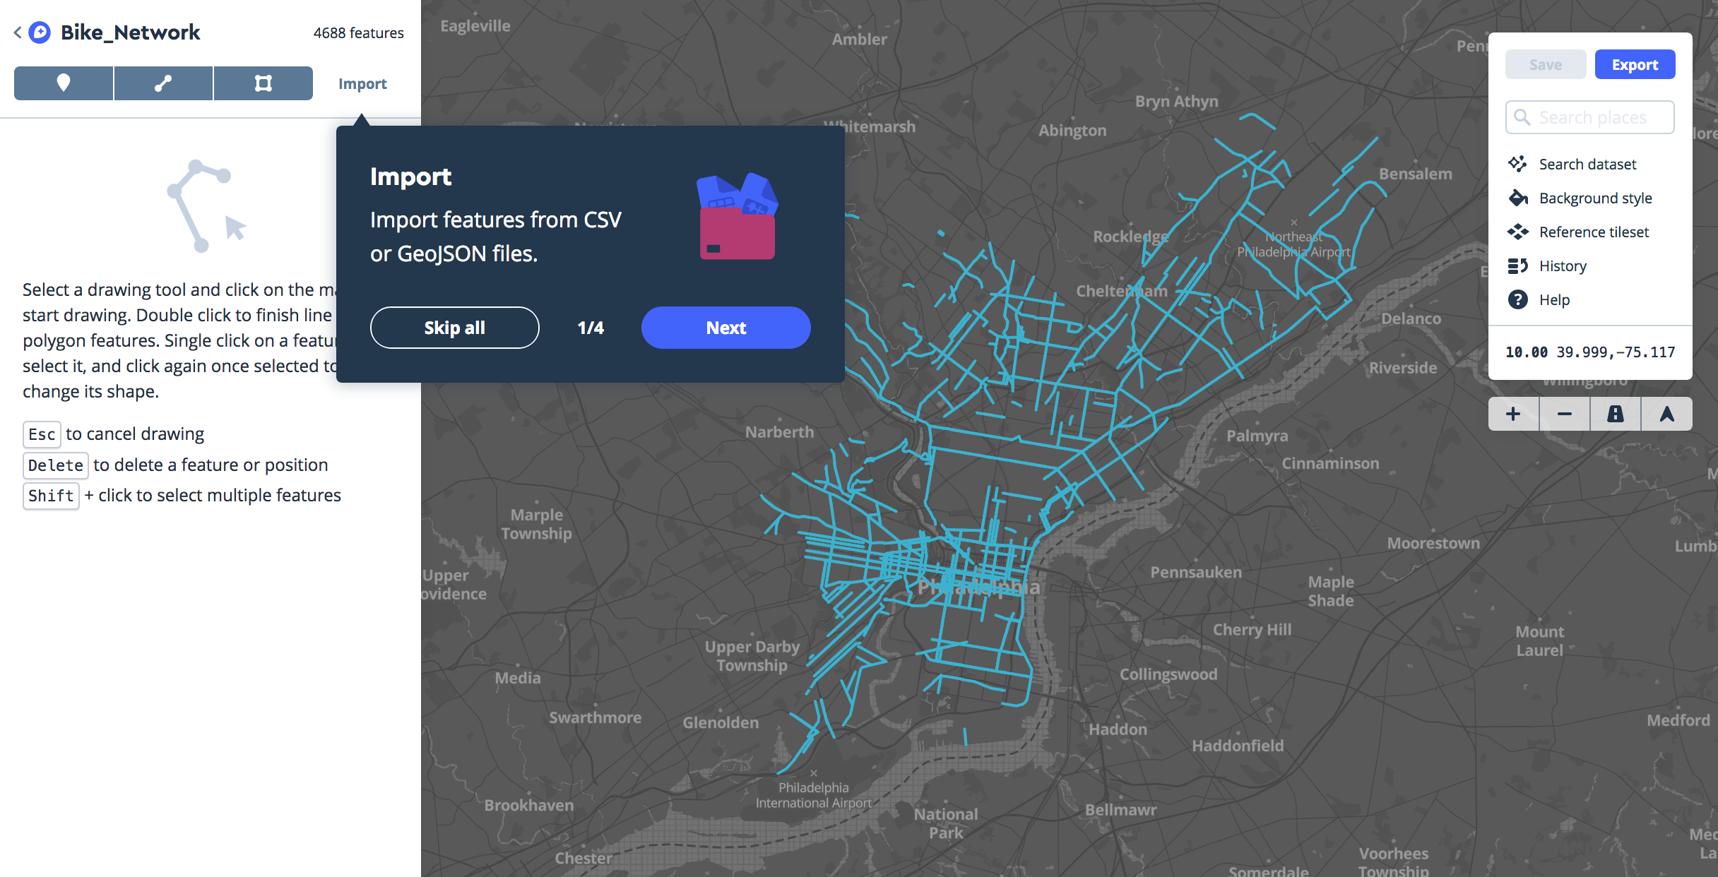The height and width of the screenshot is (877, 1718).
Task: Click the Swarthmore map label
Action: click(596, 717)
